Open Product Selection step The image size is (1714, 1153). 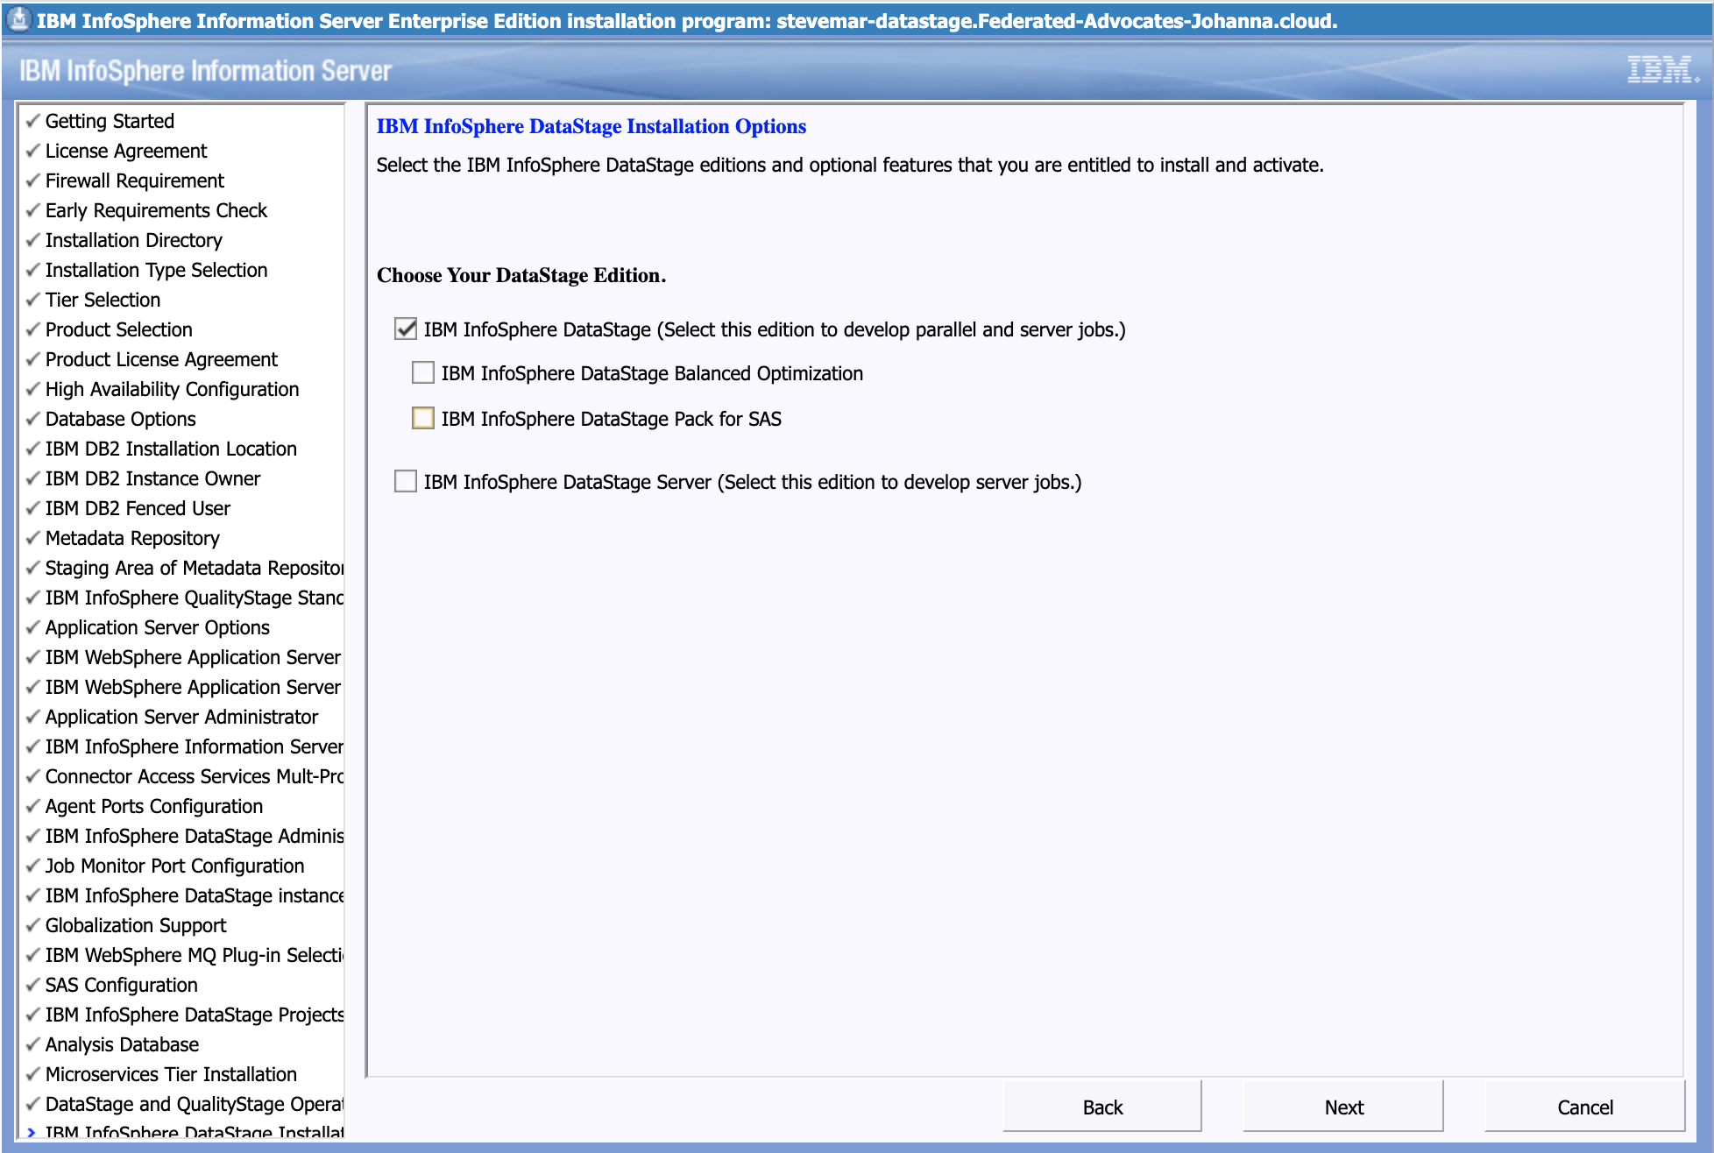[119, 329]
